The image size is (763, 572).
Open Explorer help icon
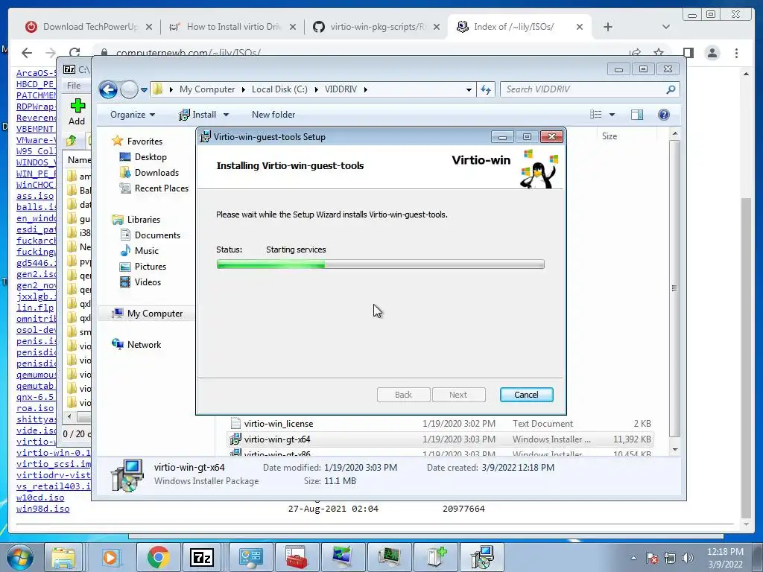coord(663,115)
